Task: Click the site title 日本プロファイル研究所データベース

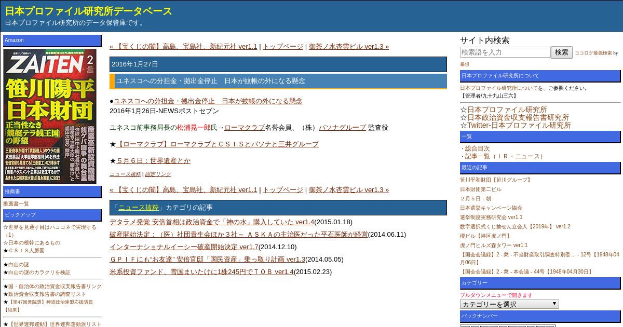Action: 89,11
